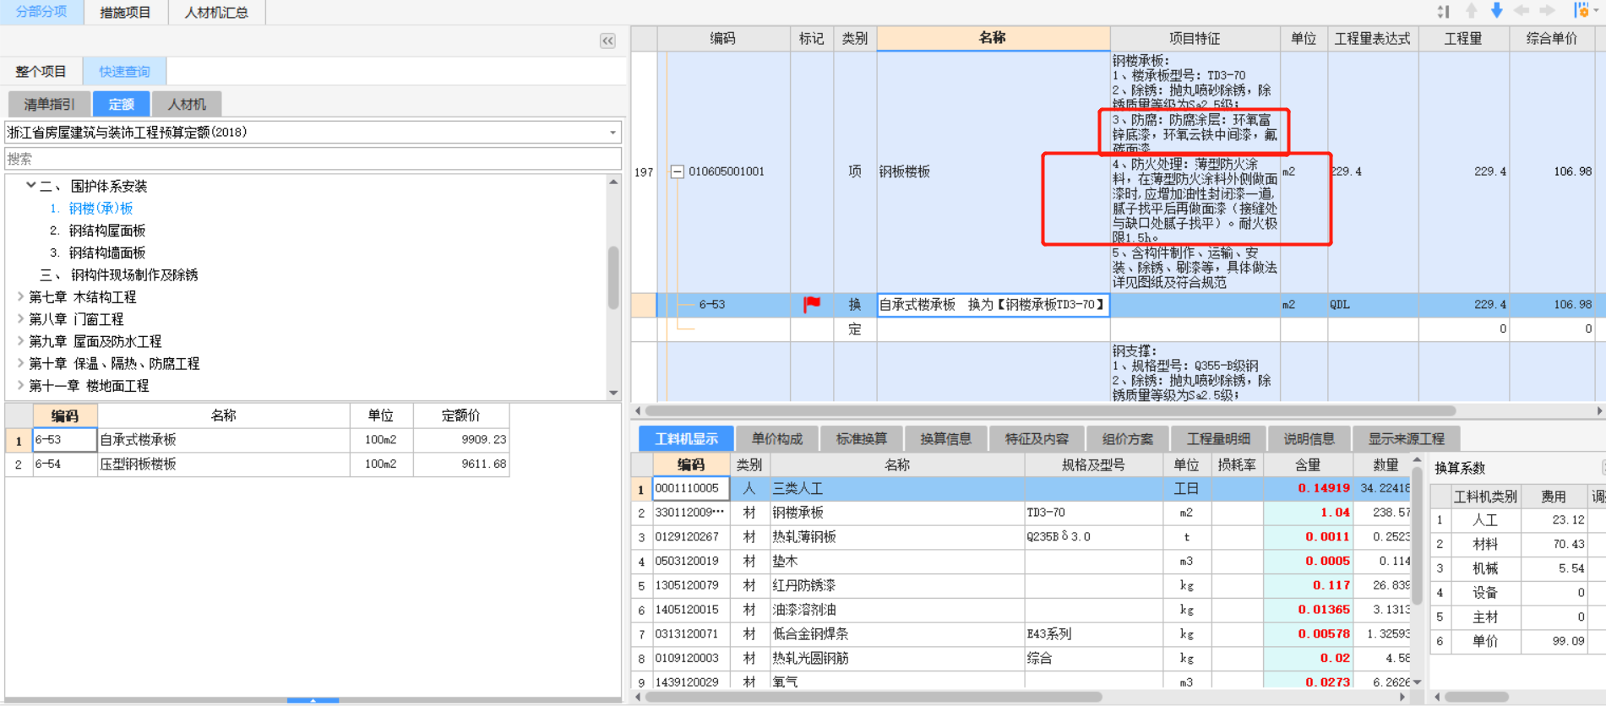
Task: Click the 项目特征 column header
Action: pos(1195,39)
